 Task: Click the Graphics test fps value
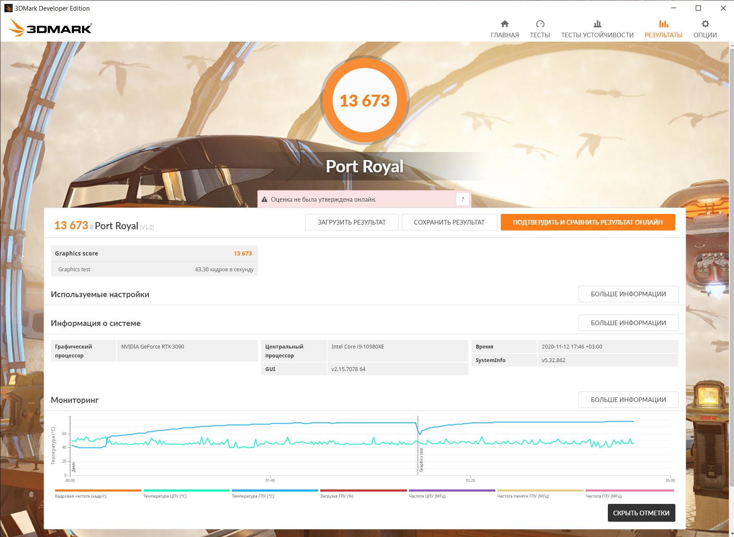224,269
